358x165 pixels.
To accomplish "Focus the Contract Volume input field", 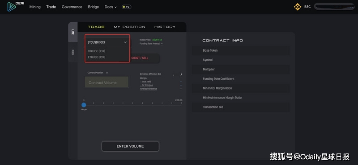I will pyautogui.click(x=107, y=82).
